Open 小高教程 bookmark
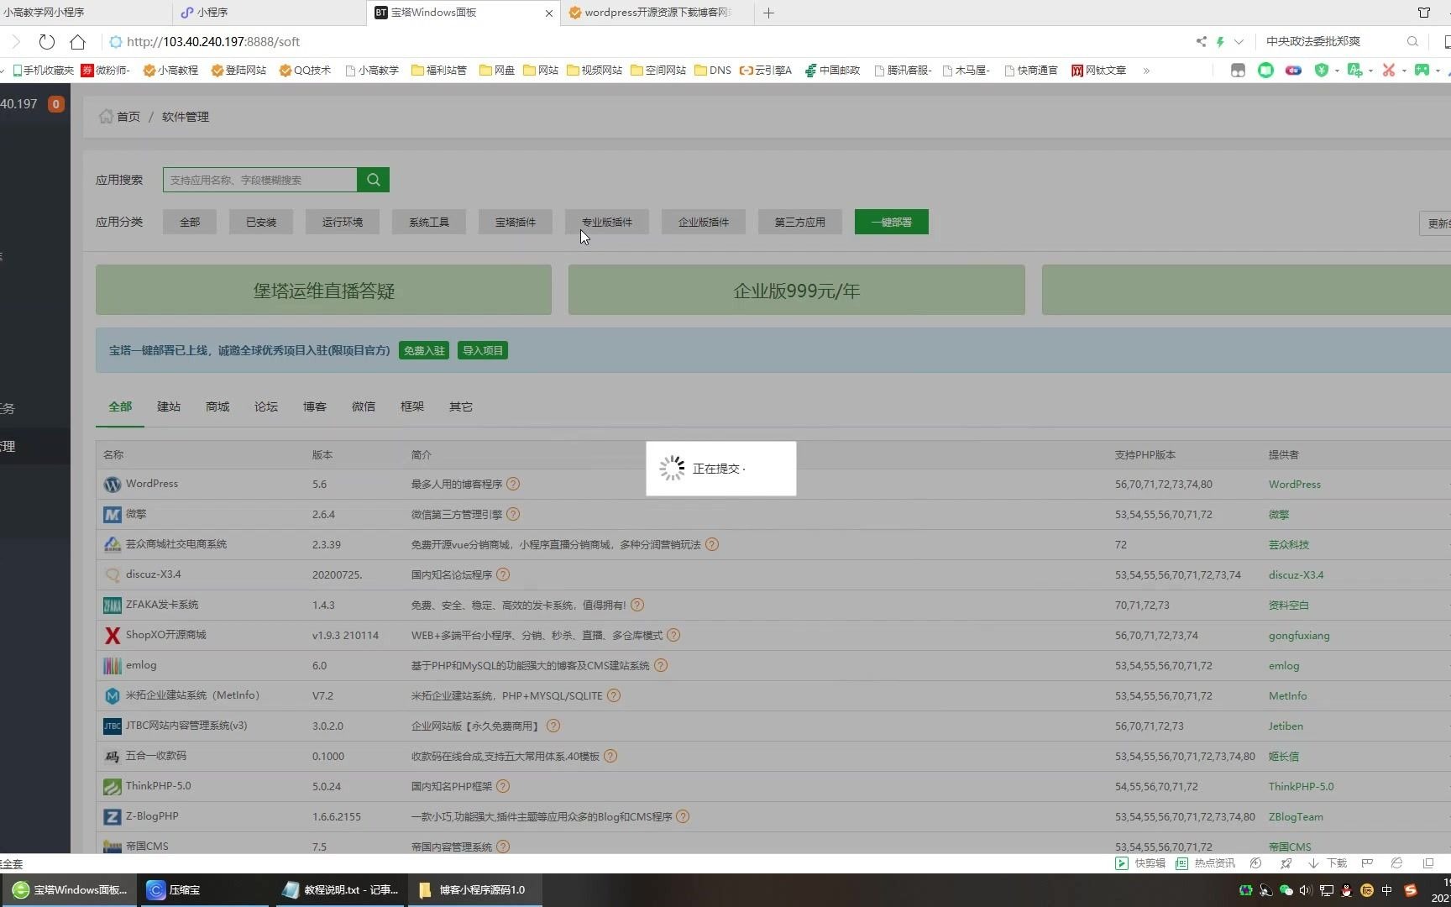Screen dimensions: 1451x907 pos(171,71)
